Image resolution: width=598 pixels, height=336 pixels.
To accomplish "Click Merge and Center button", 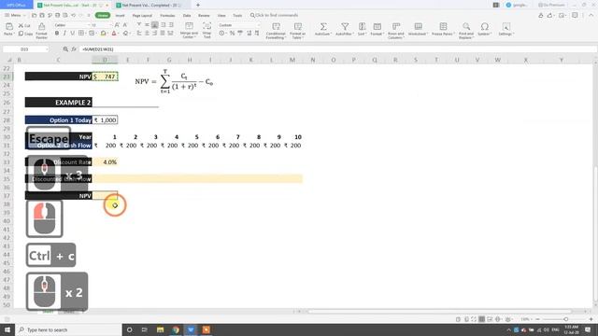I will 189,30.
